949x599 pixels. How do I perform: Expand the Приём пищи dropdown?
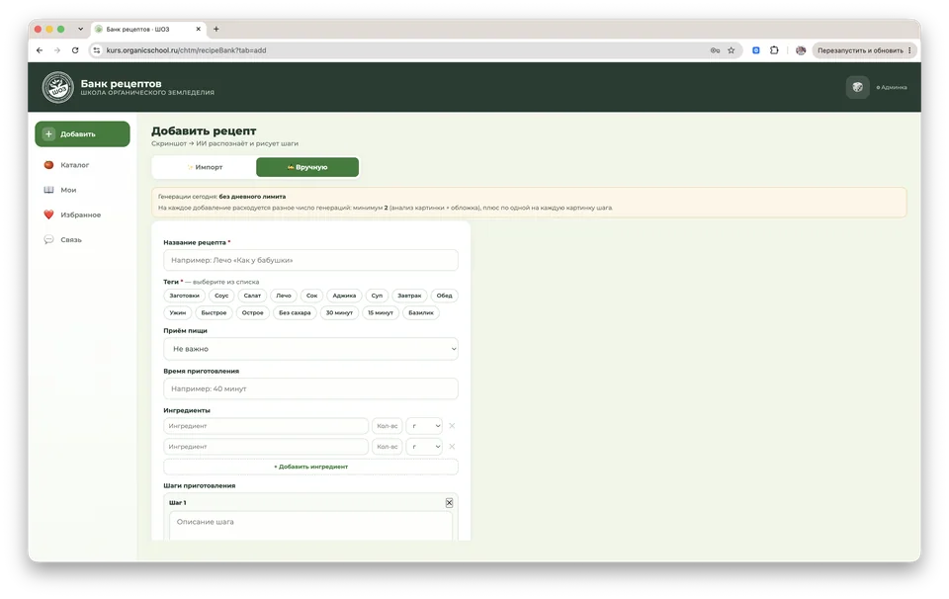310,349
